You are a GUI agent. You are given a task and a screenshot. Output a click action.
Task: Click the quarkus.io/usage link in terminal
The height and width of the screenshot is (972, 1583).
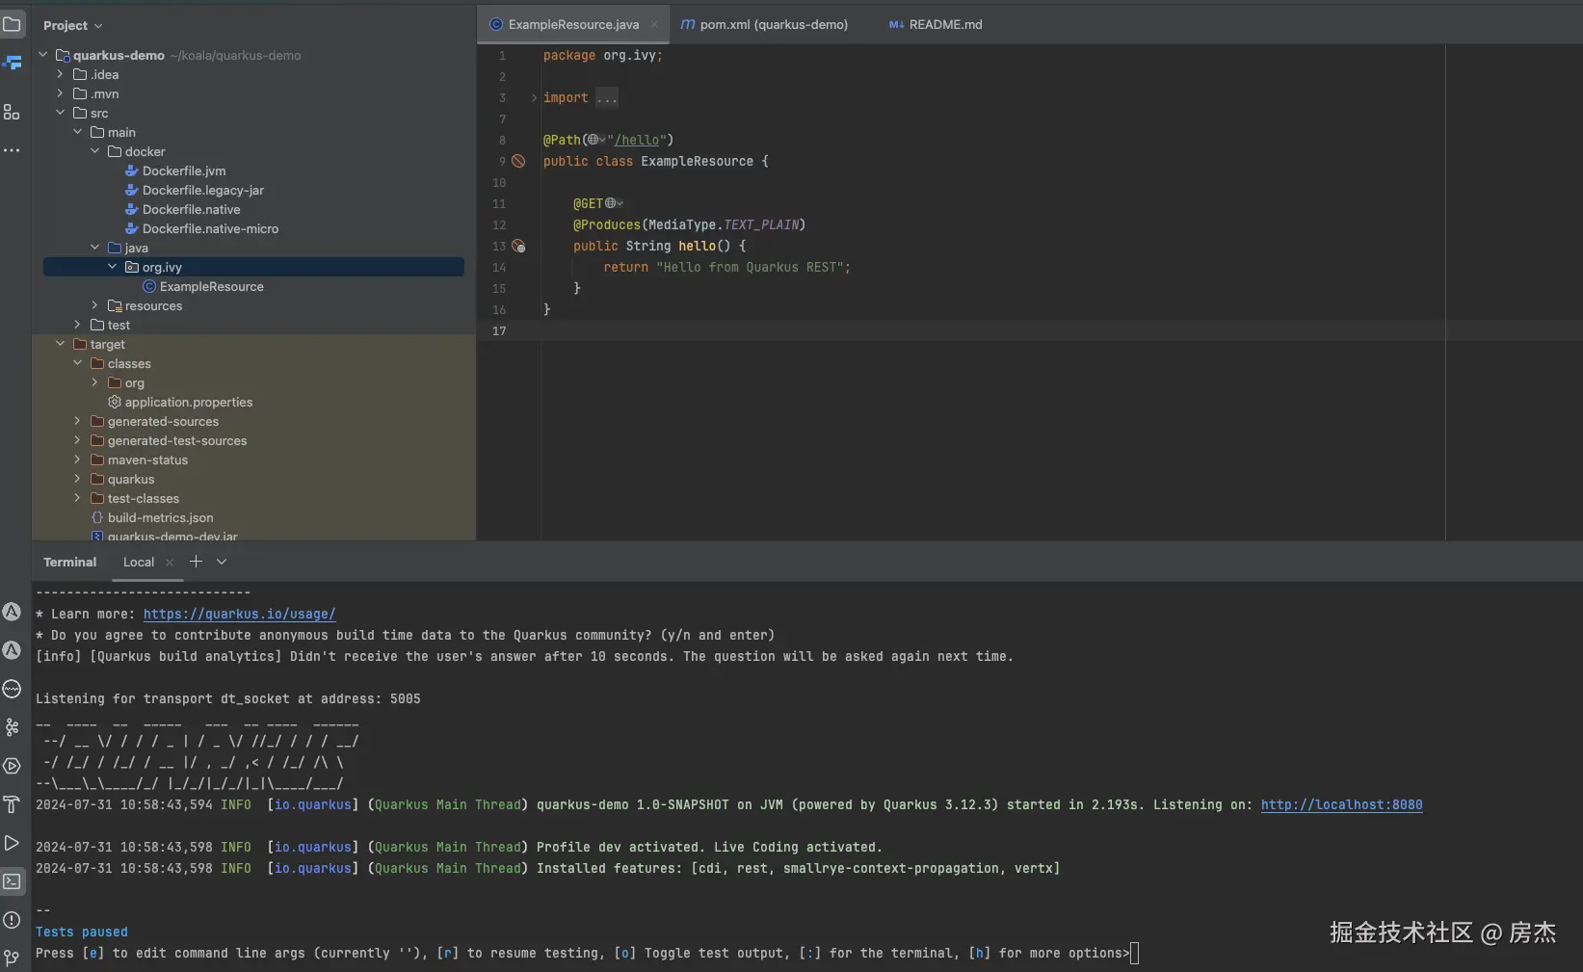tap(239, 614)
